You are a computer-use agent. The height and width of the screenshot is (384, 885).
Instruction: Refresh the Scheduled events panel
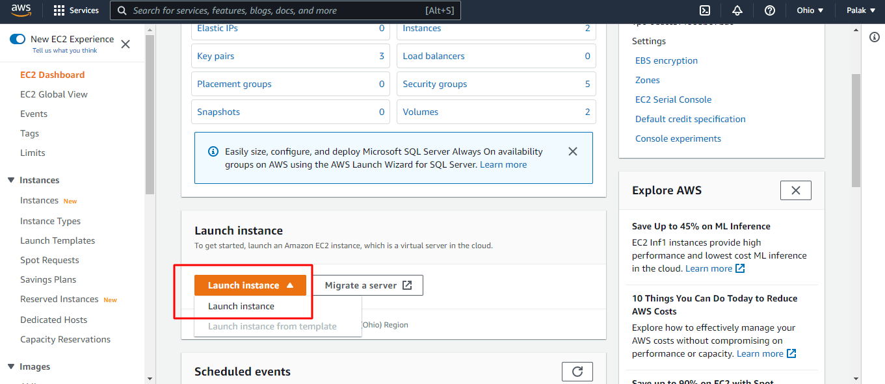[x=577, y=372]
